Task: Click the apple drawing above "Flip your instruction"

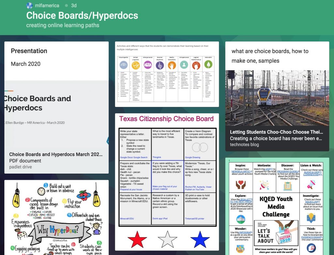Action: [84, 195]
